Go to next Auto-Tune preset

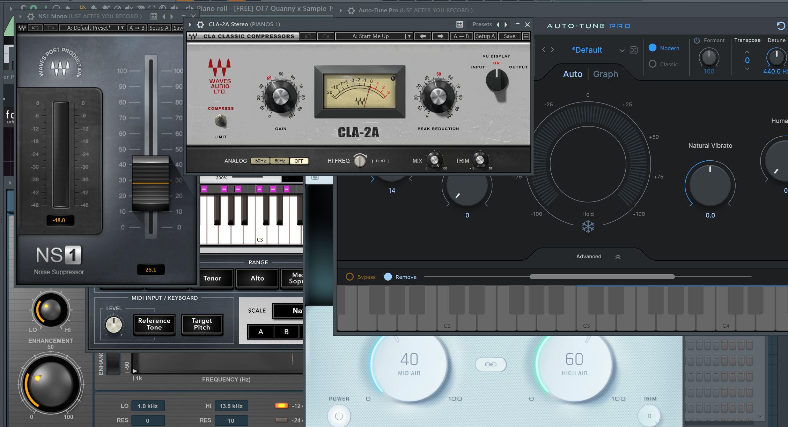click(x=552, y=50)
